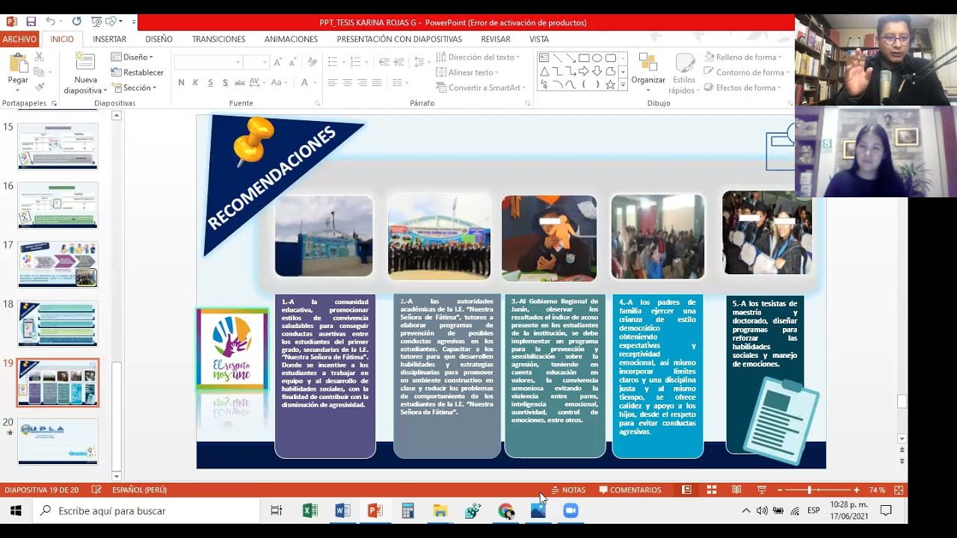Align text right in Párrafo group
Screen dimensions: 957x538
coord(363,82)
